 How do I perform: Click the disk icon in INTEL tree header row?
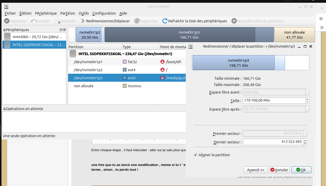pos(73,54)
